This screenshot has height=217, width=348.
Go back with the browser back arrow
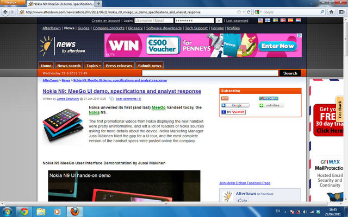5,12
